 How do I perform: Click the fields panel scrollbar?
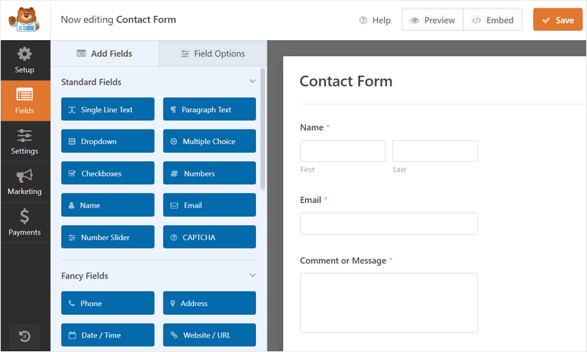tap(263, 129)
